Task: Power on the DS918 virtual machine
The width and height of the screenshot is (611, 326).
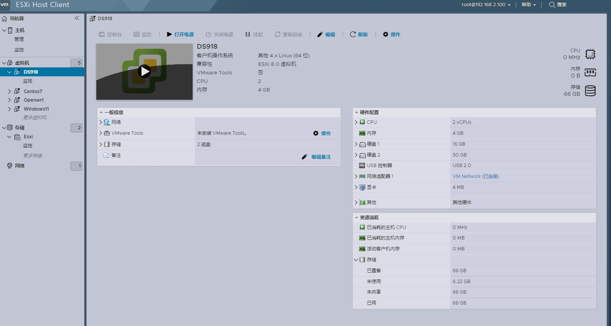Action: click(x=180, y=34)
